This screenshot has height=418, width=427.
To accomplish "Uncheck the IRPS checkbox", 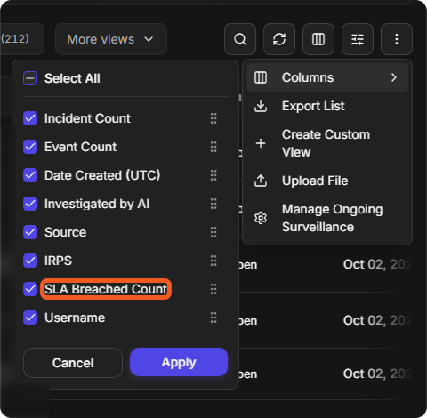I will tap(30, 261).
